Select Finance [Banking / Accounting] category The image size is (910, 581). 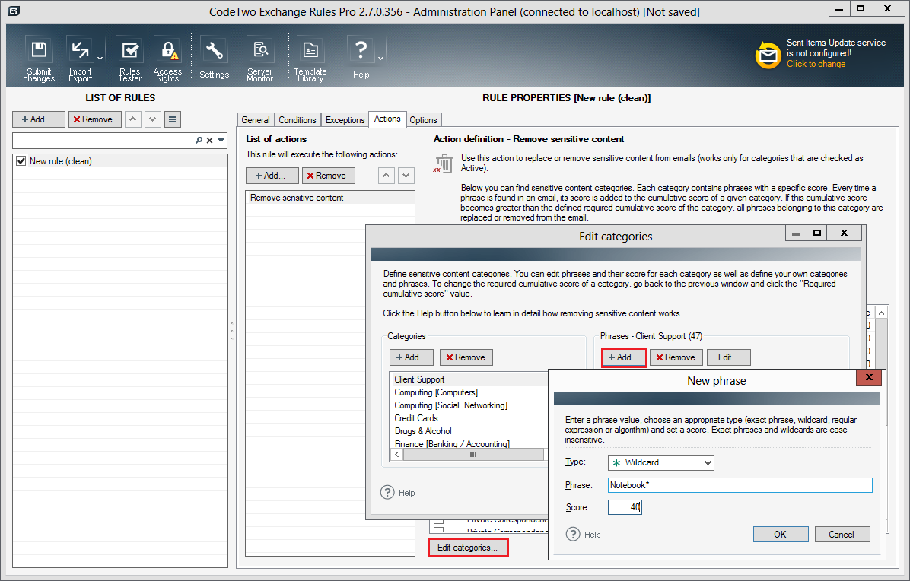point(469,443)
